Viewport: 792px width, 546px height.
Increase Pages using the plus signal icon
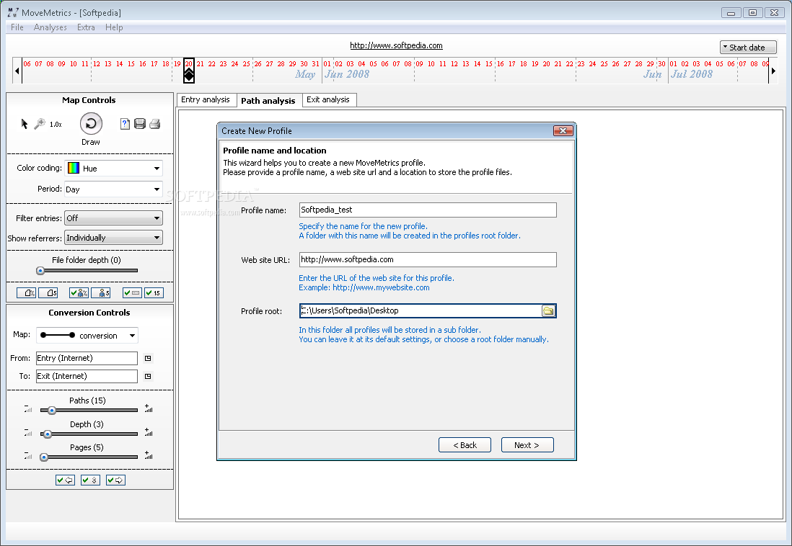tap(149, 456)
